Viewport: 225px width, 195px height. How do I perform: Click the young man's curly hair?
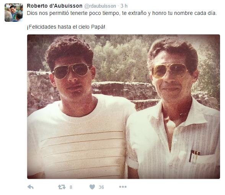click(x=70, y=51)
